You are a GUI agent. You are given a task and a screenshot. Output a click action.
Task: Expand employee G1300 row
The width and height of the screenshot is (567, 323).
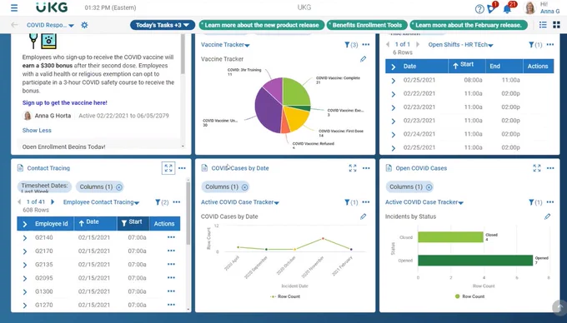coord(24,292)
